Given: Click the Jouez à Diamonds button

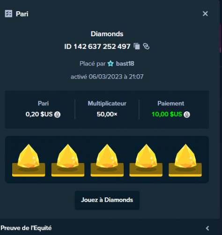Looking at the screenshot, I should click(x=107, y=200).
